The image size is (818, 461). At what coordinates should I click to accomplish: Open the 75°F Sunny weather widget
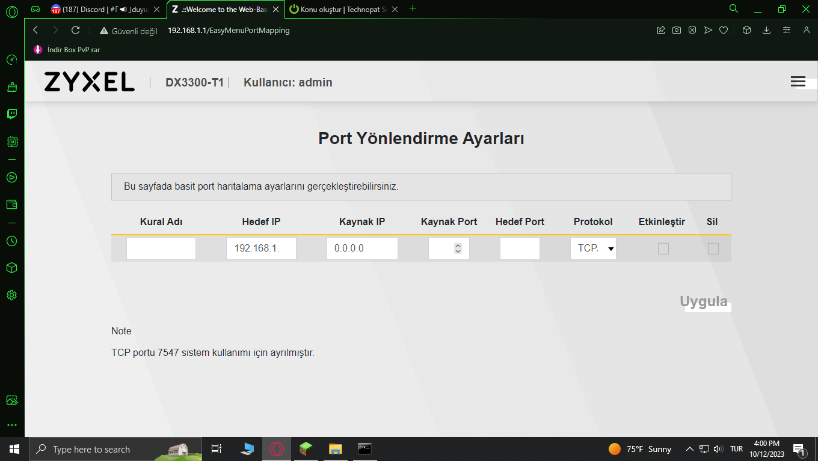click(x=640, y=449)
